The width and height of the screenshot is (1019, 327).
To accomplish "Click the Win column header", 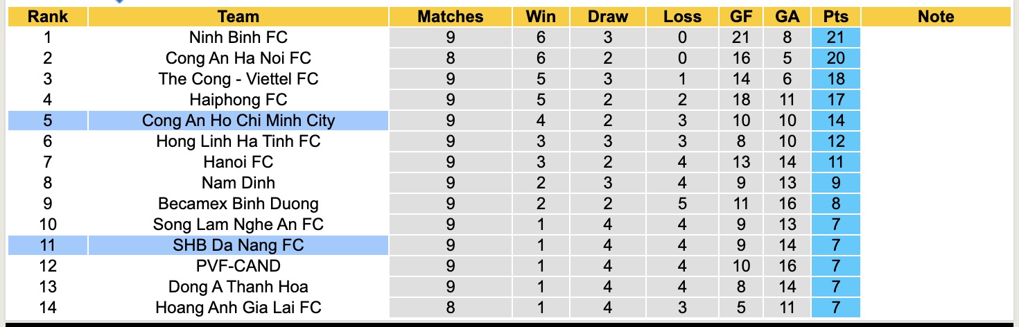I will pyautogui.click(x=541, y=17).
